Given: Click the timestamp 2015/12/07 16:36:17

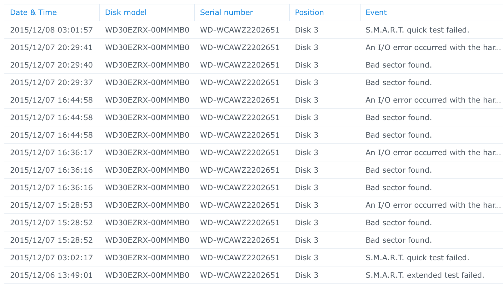Looking at the screenshot, I should (x=52, y=153).
